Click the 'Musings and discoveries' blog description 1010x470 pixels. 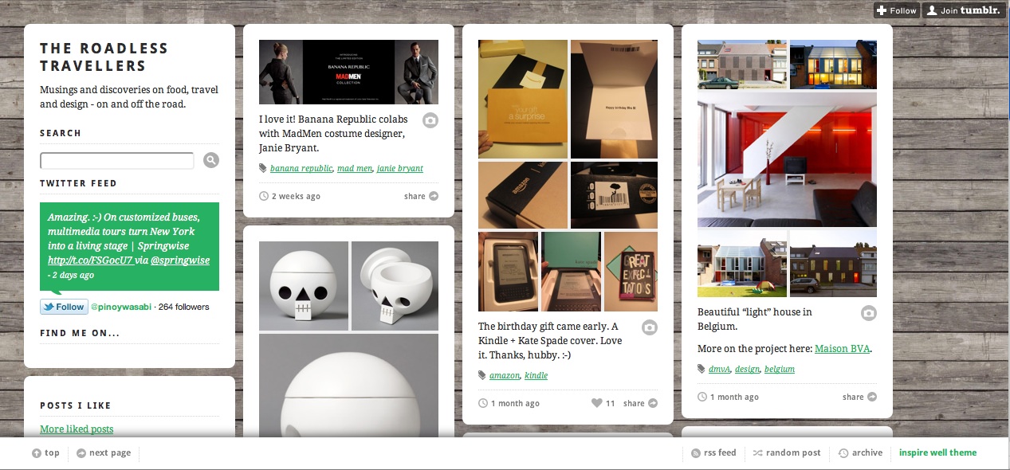pyautogui.click(x=129, y=96)
